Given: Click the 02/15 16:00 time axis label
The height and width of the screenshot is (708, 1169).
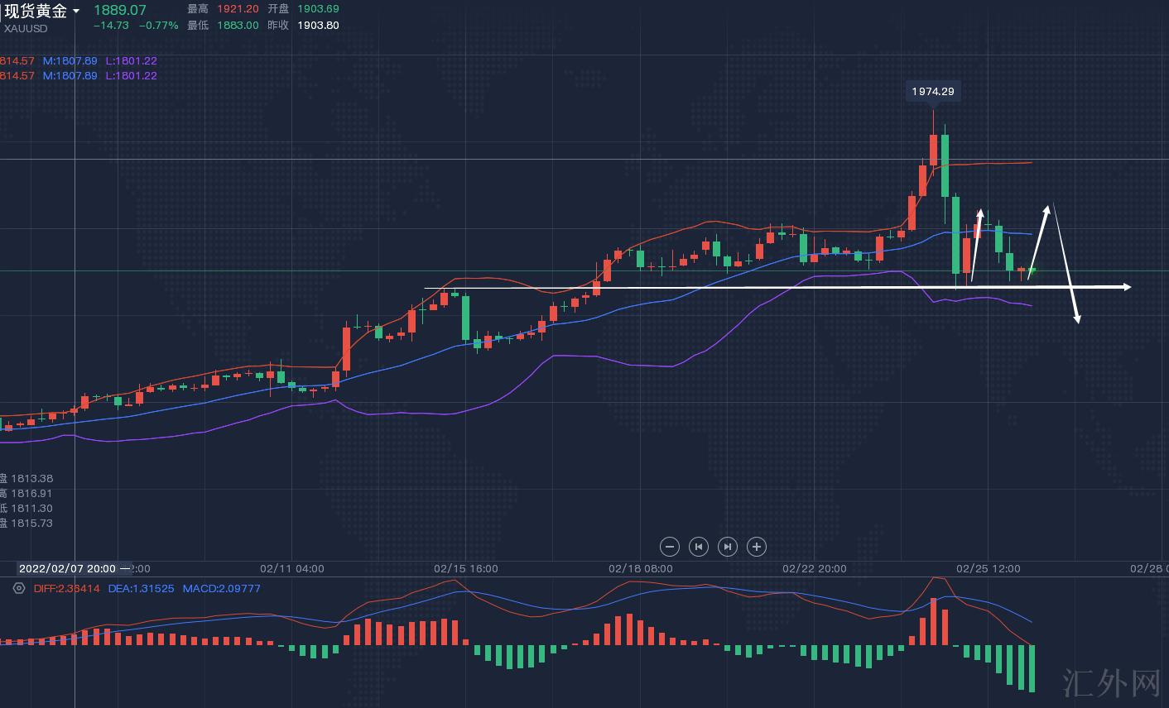Looking at the screenshot, I should click(x=466, y=569).
